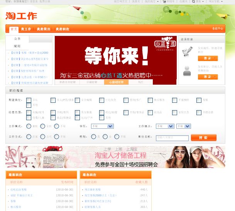235x211 pixels.
Task: Open 找工作 in orange navigation bar
Action: click(26, 29)
